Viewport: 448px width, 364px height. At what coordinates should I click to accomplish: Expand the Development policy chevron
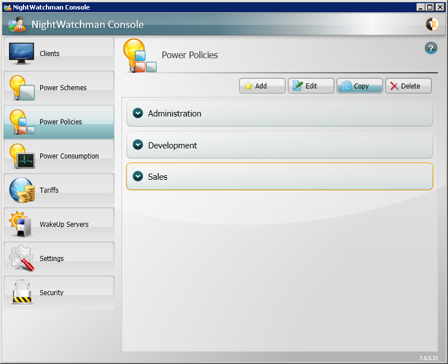[138, 144]
